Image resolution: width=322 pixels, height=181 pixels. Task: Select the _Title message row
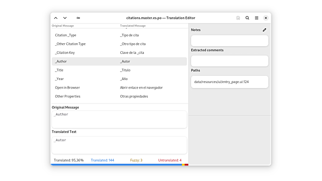click(x=119, y=70)
